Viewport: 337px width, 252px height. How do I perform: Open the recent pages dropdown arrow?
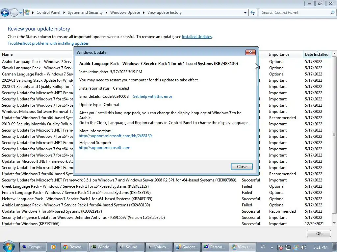(21, 13)
